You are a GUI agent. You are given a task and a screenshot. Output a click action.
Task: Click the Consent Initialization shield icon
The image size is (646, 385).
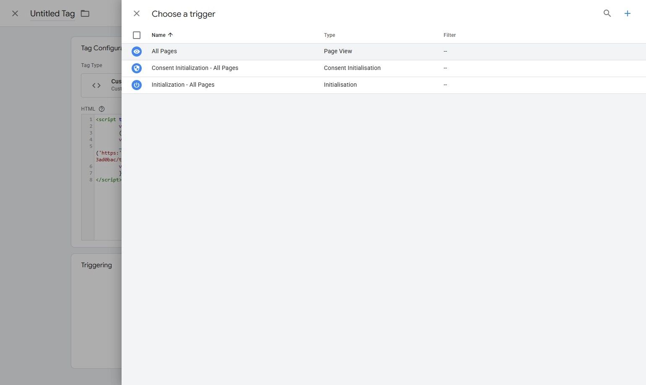pos(137,68)
